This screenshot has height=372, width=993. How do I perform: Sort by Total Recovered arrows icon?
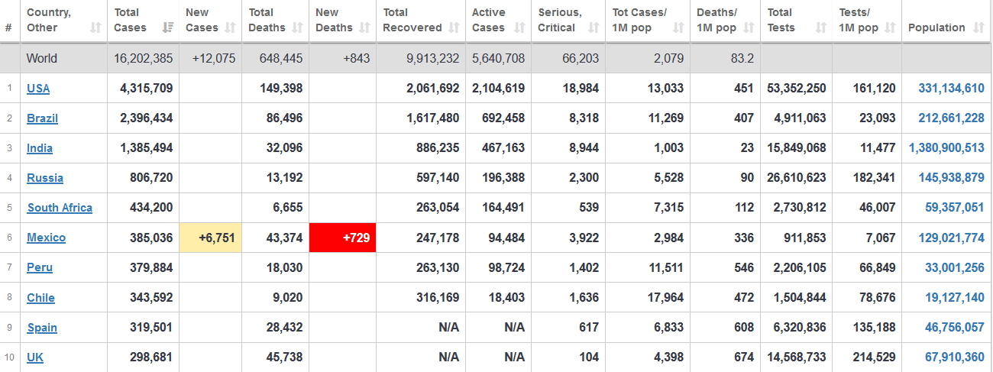[x=454, y=27]
